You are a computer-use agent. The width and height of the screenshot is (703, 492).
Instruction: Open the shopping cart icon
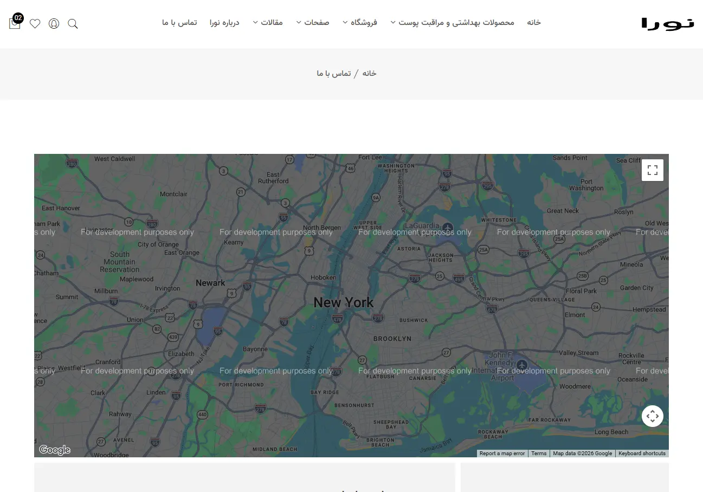(15, 23)
